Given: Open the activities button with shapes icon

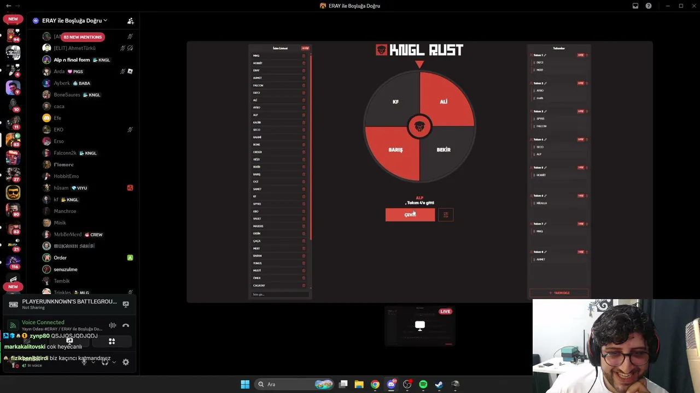Looking at the screenshot, I should tap(112, 342).
